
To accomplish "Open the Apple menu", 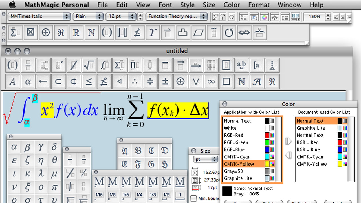I will pos(12,5).
